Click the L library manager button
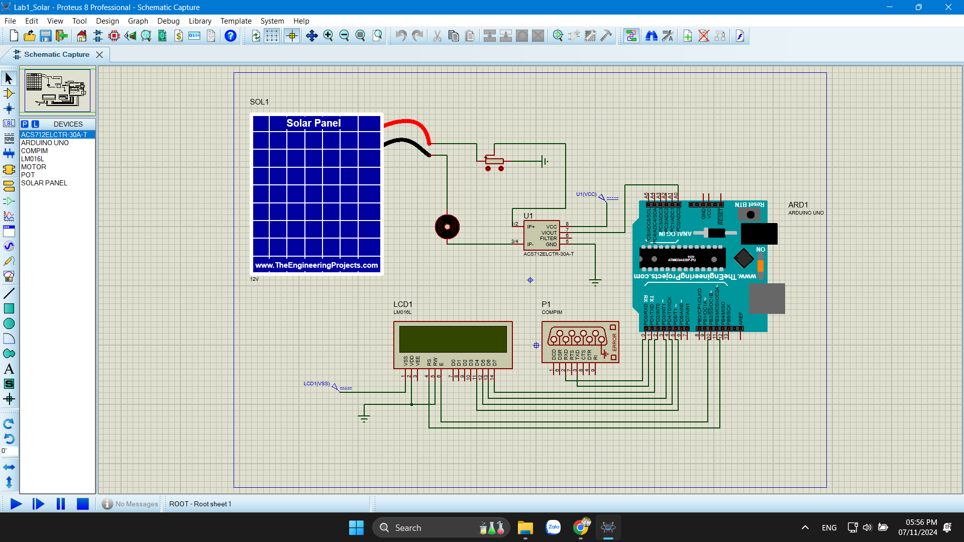 (x=35, y=124)
